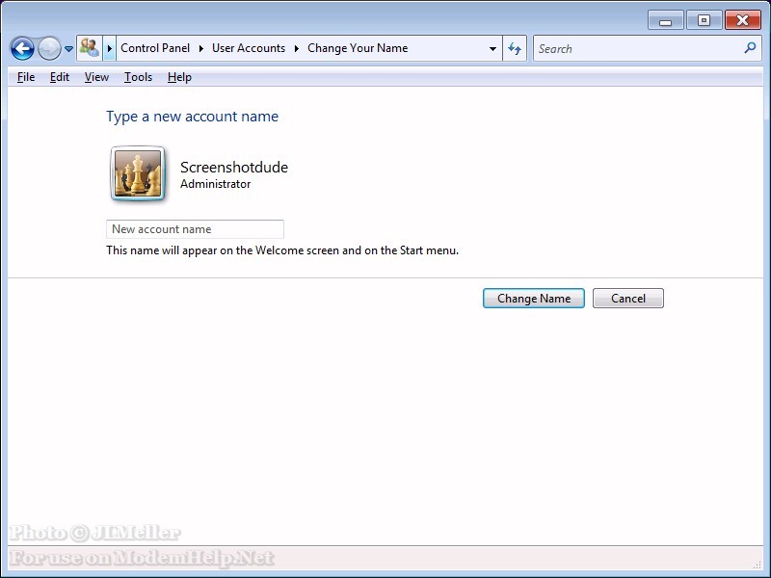Viewport: 771px width, 578px height.
Task: Click the User Accounts icon in address bar
Action: point(90,48)
